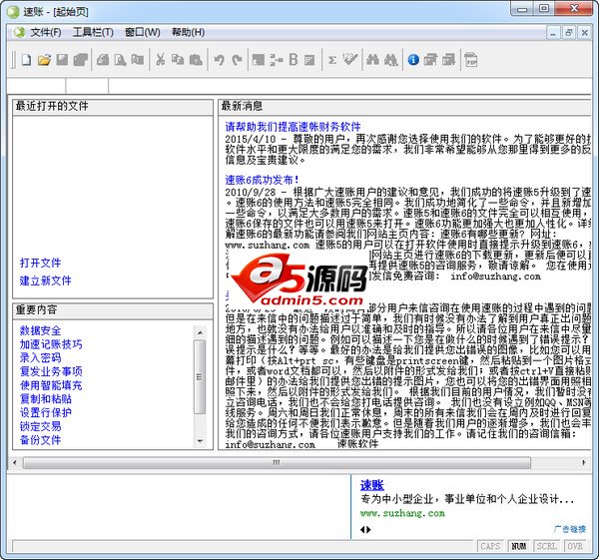Click the Undo arrow icon
Image resolution: width=599 pixels, height=560 pixels.
(x=219, y=60)
